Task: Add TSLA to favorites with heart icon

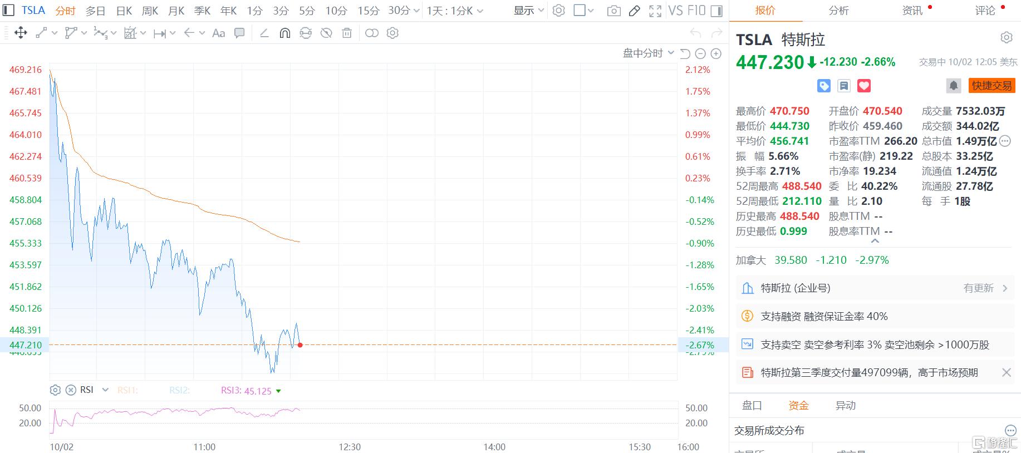Action: click(864, 86)
